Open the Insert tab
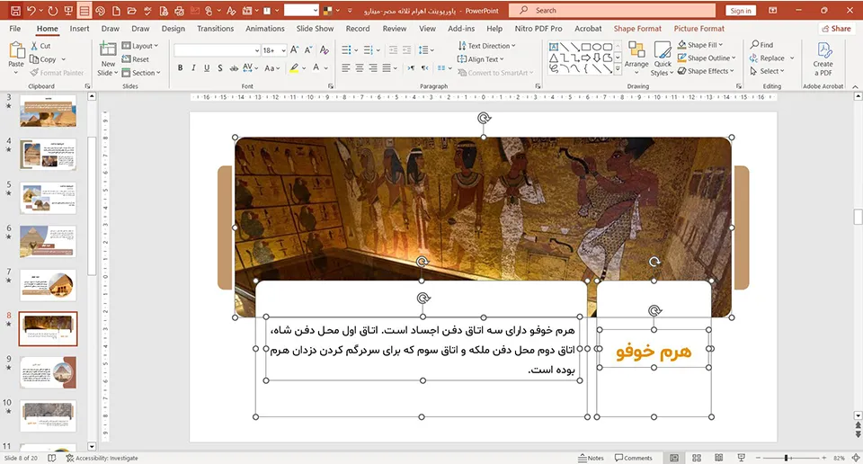The image size is (863, 464). tap(79, 29)
